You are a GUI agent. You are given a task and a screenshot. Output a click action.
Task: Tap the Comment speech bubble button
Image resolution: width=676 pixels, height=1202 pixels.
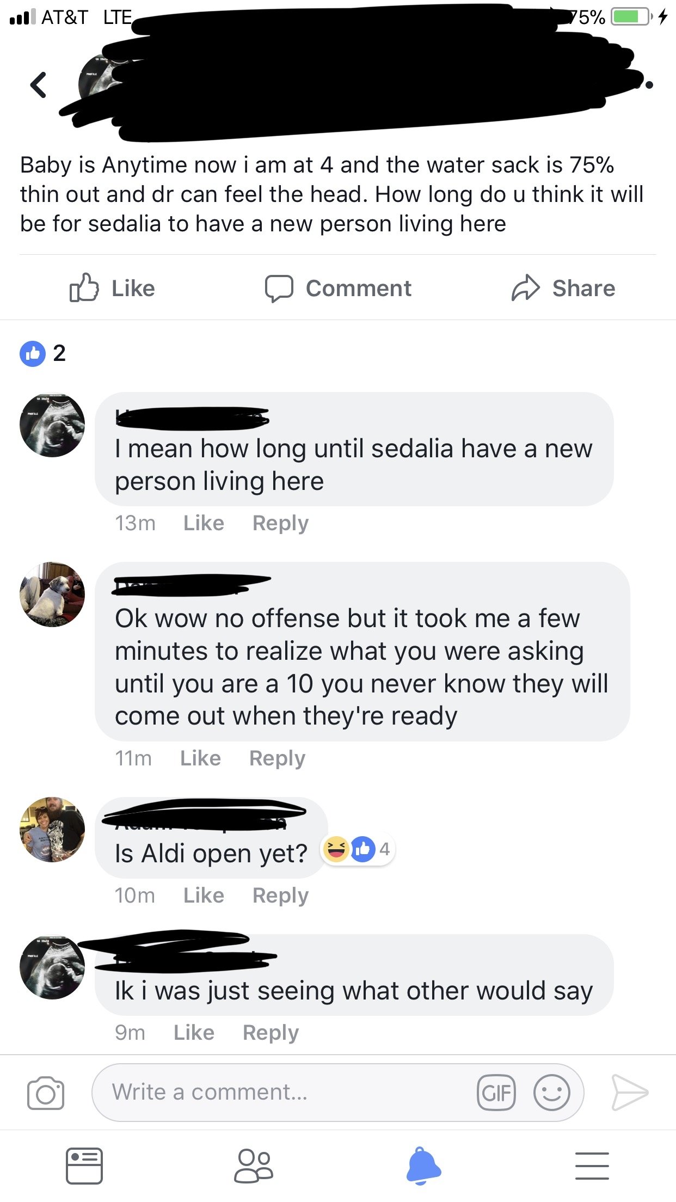(338, 288)
